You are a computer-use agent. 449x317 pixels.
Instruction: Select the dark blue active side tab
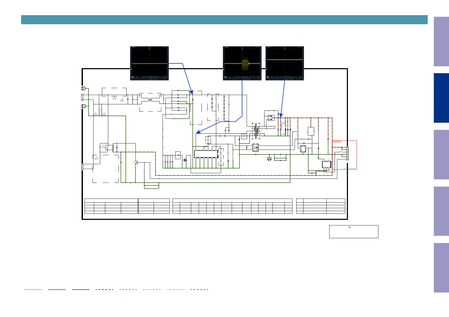pos(441,98)
